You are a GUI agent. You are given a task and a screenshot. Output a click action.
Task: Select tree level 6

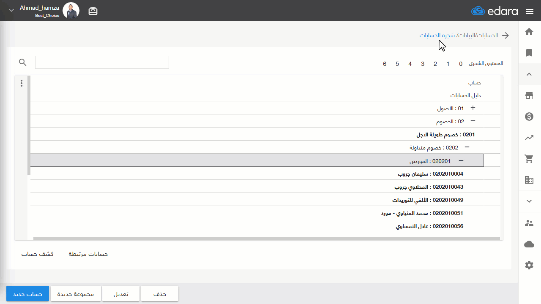point(385,64)
